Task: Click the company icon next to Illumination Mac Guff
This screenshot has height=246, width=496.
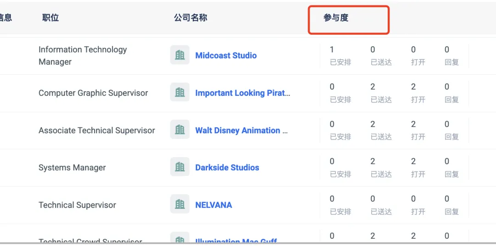Action: click(x=180, y=239)
